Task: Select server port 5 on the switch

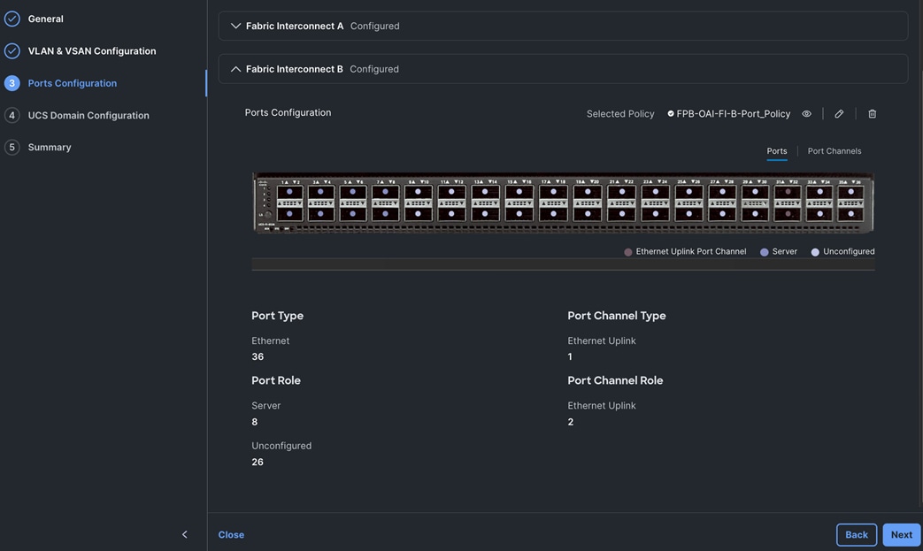Action: pyautogui.click(x=352, y=192)
